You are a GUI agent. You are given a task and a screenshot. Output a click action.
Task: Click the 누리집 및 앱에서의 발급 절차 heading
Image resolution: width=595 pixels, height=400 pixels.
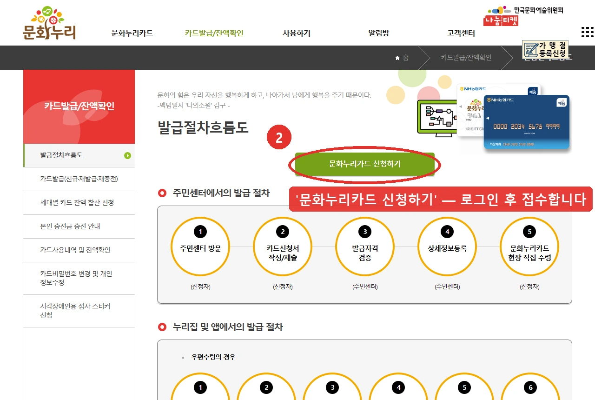pyautogui.click(x=228, y=327)
